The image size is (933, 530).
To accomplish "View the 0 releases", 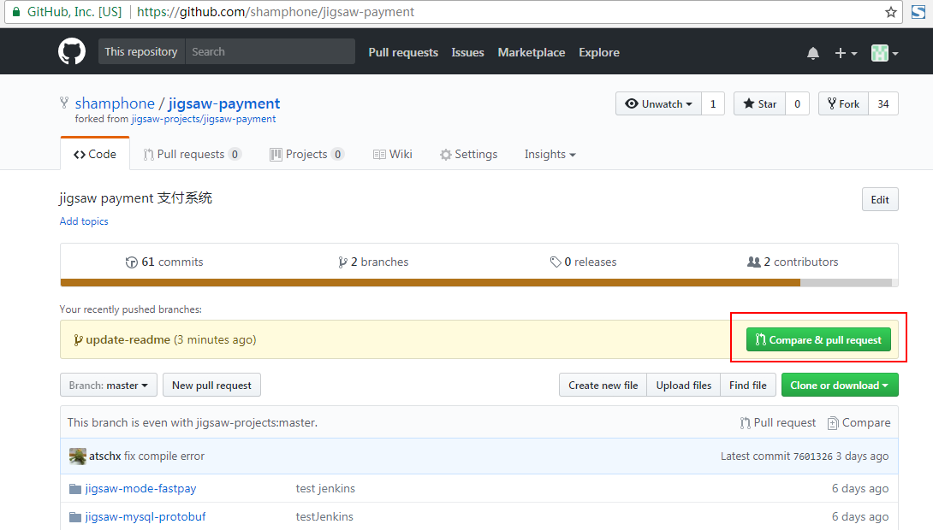I will click(583, 262).
